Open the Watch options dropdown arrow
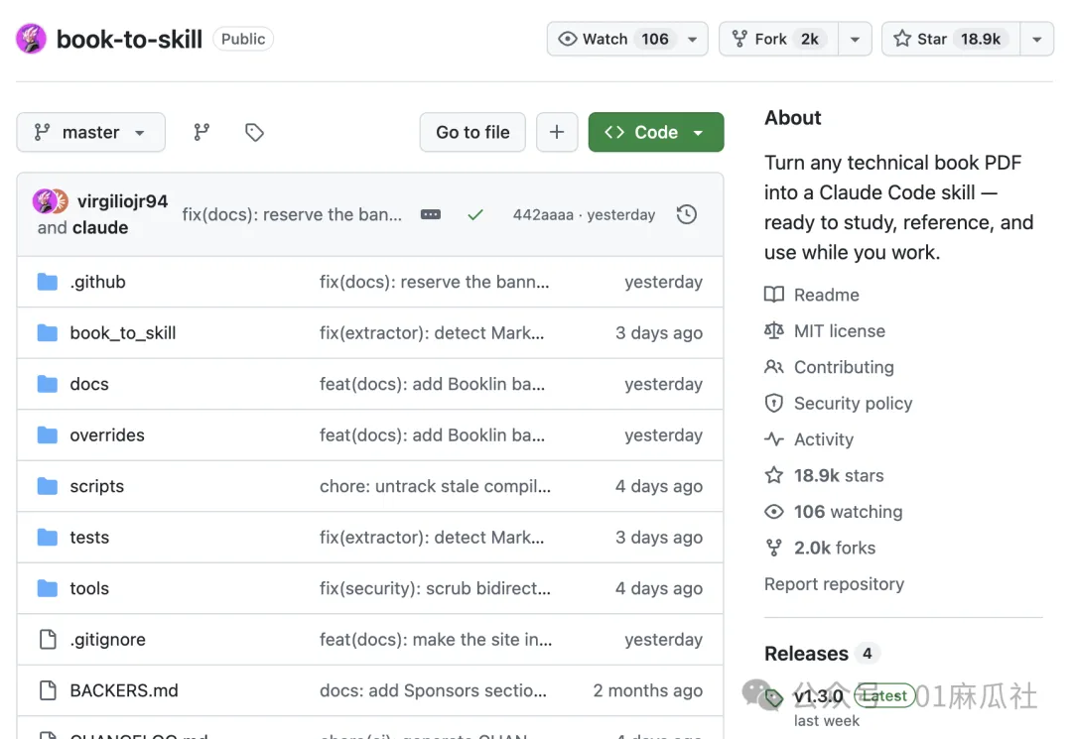Screen dimensions: 1072x739 pyautogui.click(x=693, y=39)
